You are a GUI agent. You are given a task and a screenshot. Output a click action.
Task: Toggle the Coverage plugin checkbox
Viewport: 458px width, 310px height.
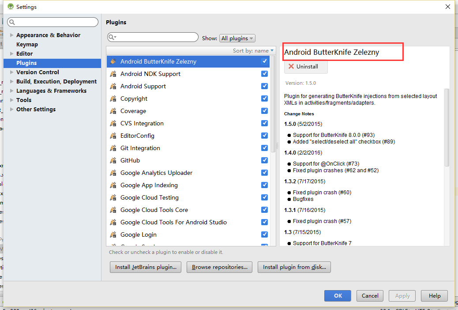coord(264,111)
